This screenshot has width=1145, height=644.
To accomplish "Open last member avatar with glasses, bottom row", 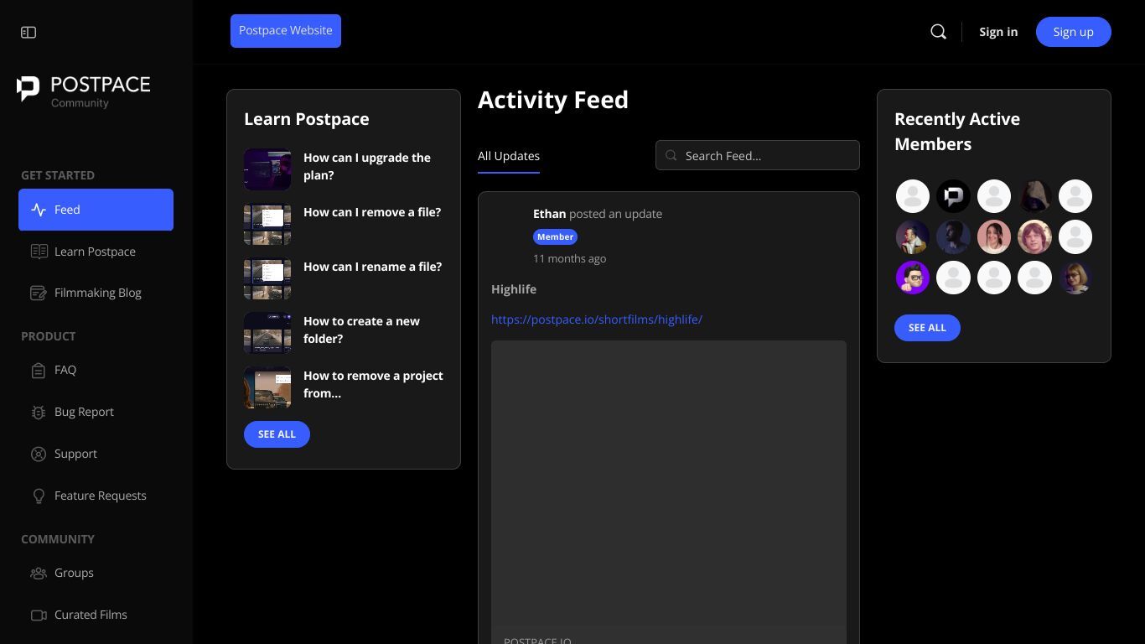I will tap(1075, 278).
